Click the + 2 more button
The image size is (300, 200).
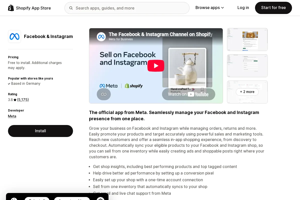pos(247,92)
